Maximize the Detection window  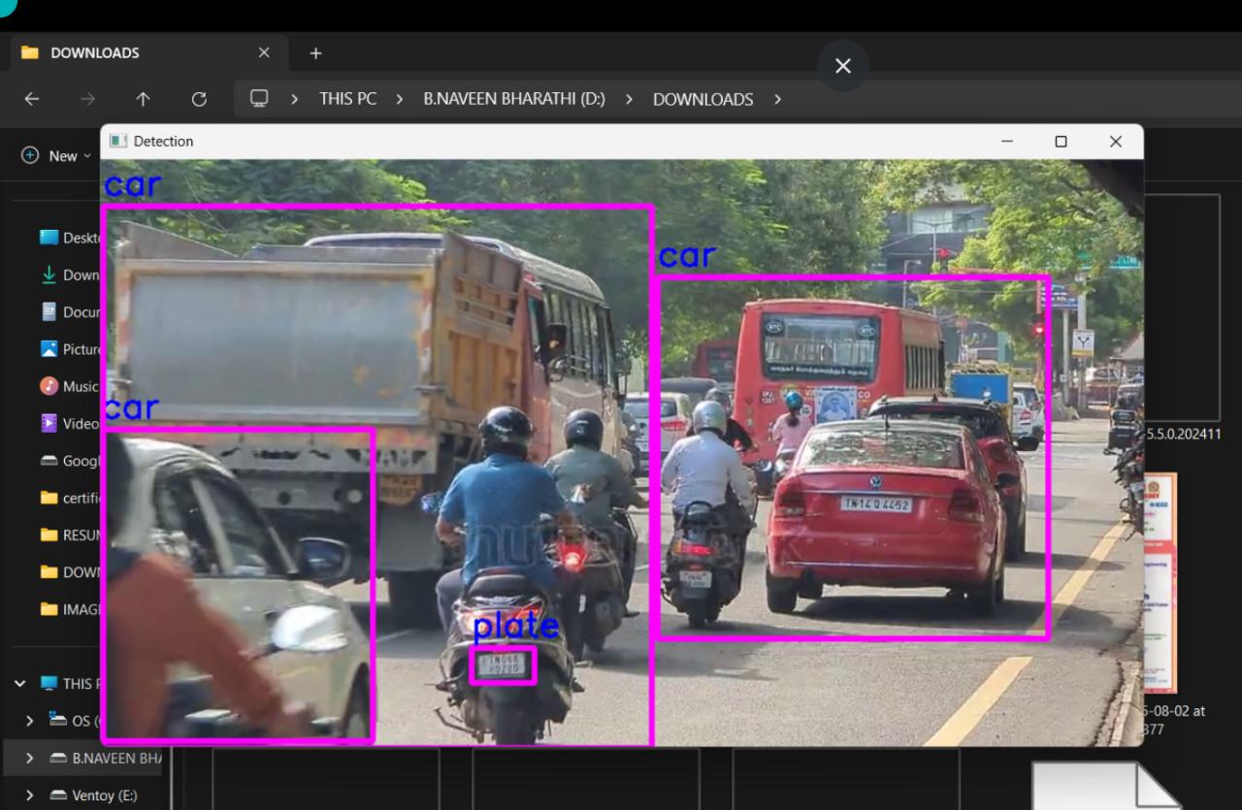coord(1061,142)
